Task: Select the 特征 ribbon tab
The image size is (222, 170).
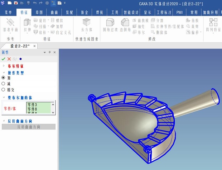Action: click(x=24, y=13)
